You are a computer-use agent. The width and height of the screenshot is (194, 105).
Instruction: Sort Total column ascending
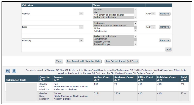click(182, 80)
